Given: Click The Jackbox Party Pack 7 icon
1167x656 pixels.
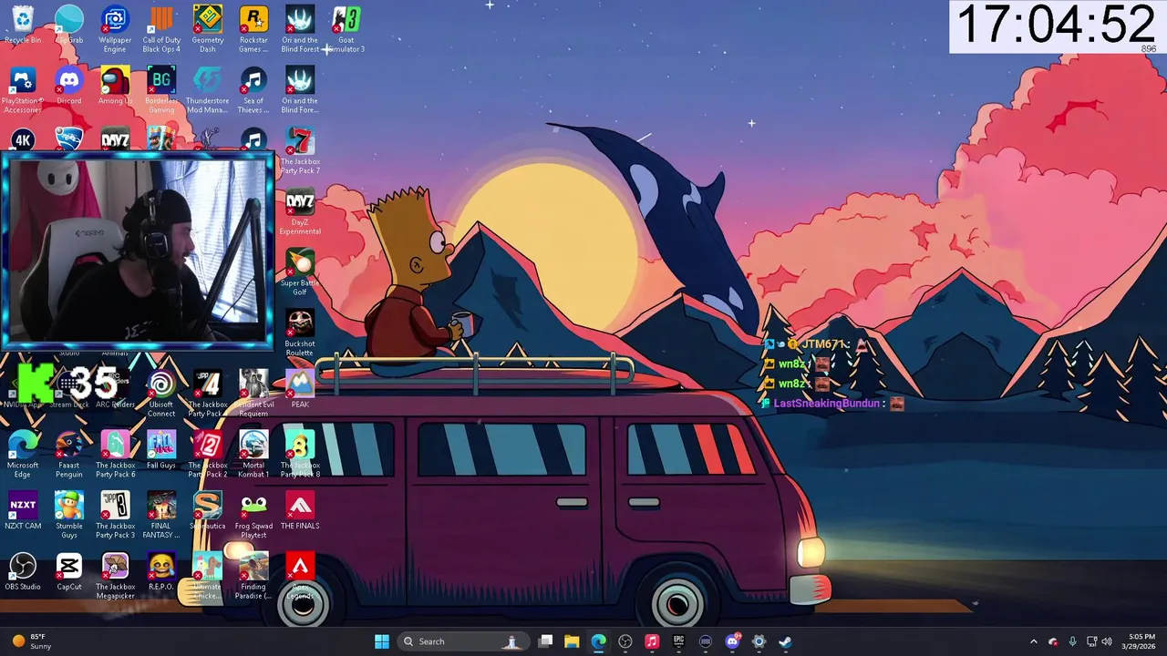Looking at the screenshot, I should tap(300, 151).
